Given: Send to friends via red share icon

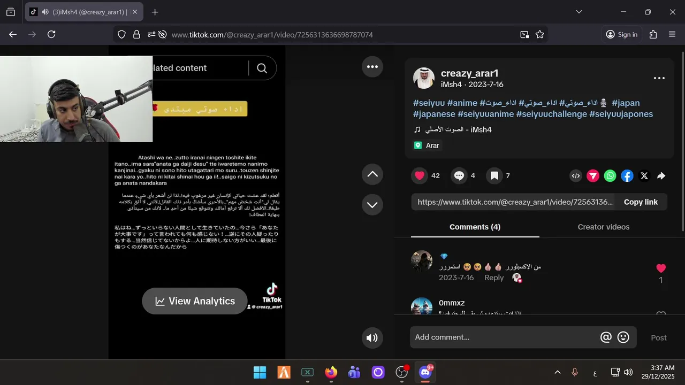Looking at the screenshot, I should tap(593, 176).
